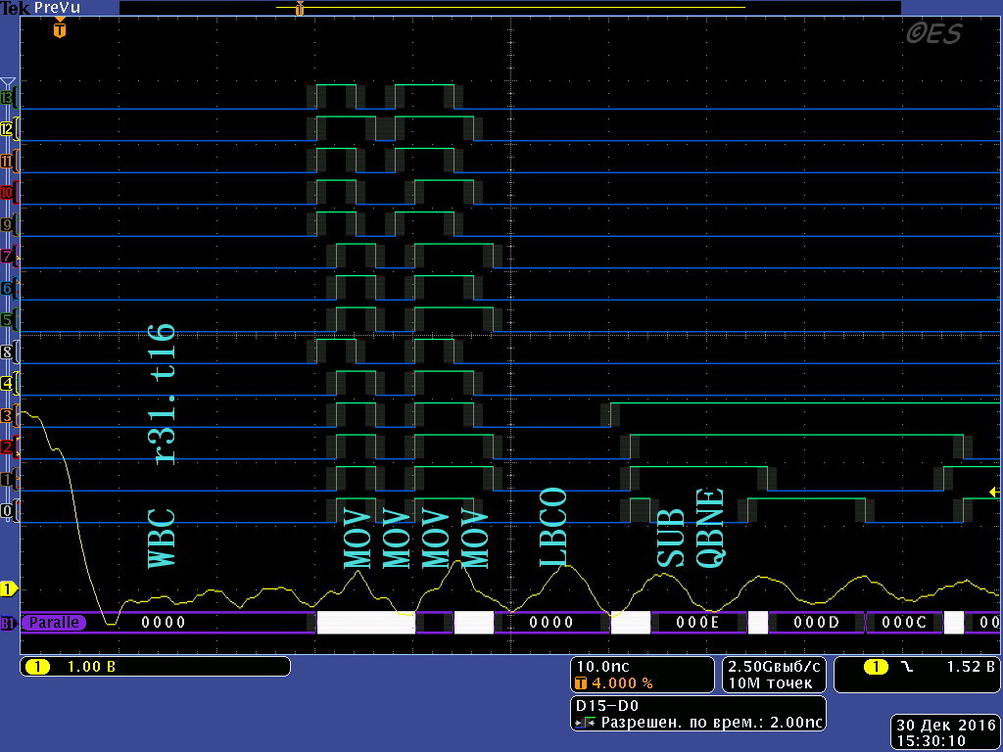
Task: Click the '0000' bus value before '000E'
Action: pos(551,622)
